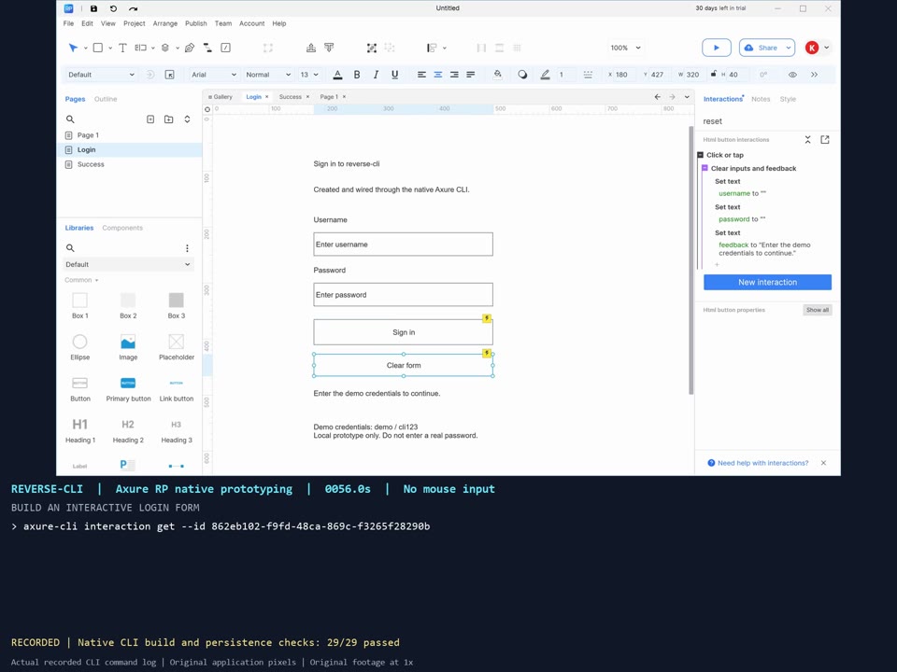Select the Pen drawing tool
The width and height of the screenshot is (897, 672).
pyautogui.click(x=190, y=48)
